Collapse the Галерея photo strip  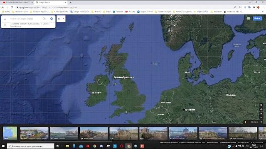pyautogui.click(x=261, y=122)
